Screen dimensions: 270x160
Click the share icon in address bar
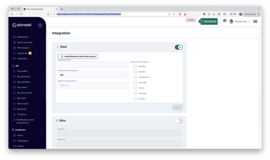click(174, 14)
